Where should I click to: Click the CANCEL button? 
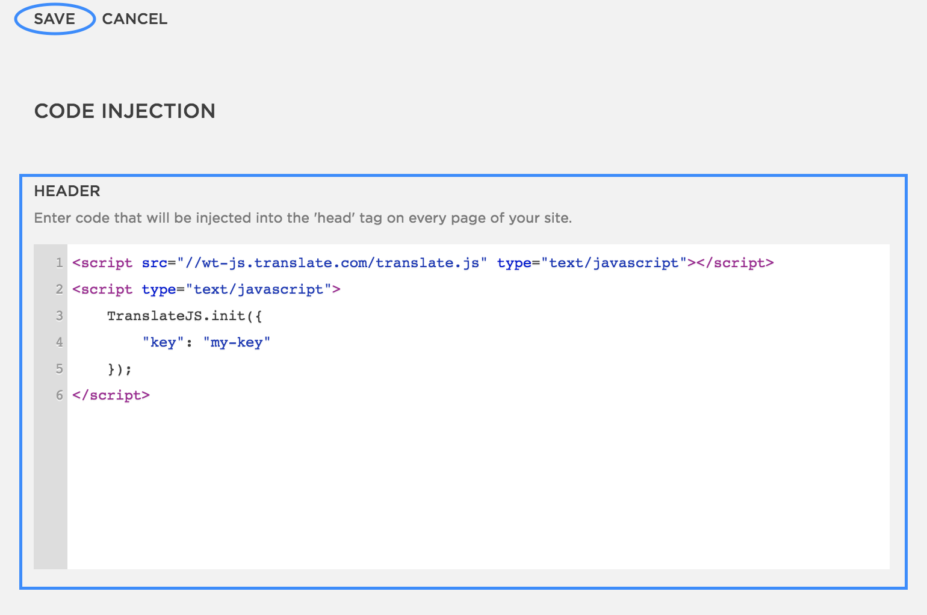135,19
